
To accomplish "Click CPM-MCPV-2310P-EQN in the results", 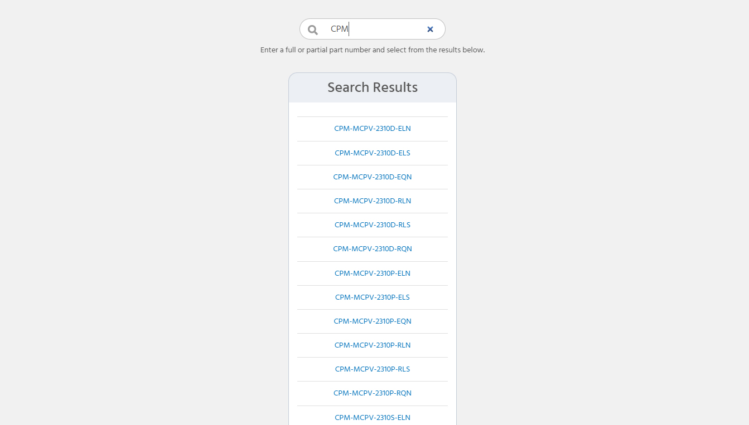I will coord(372,321).
